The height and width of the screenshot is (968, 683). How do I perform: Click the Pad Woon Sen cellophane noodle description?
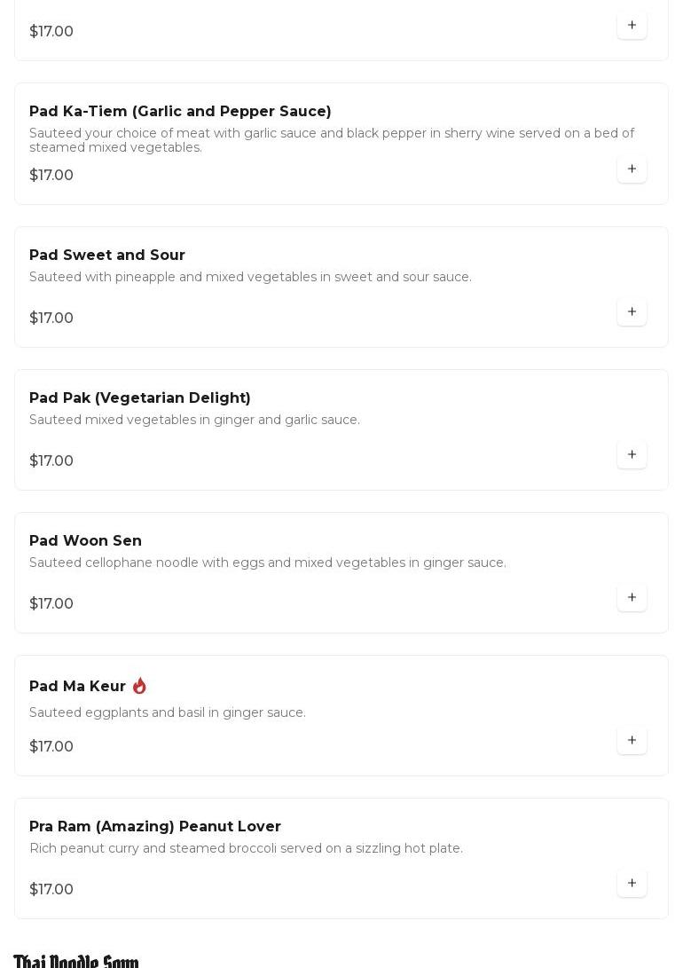268,563
